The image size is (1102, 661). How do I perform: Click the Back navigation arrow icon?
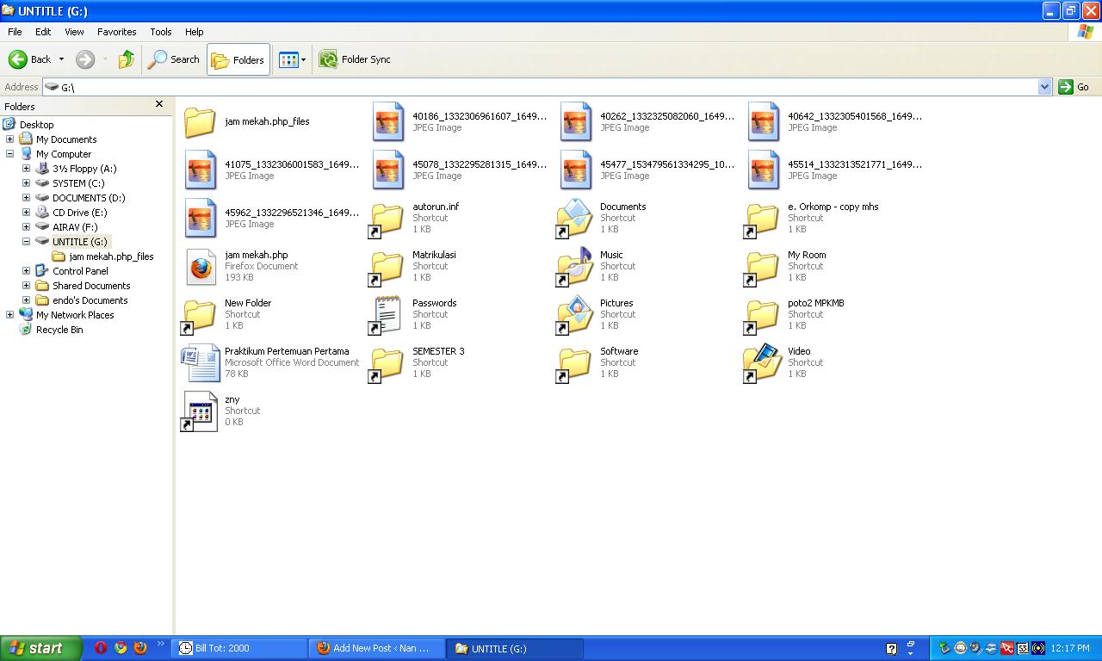click(18, 59)
